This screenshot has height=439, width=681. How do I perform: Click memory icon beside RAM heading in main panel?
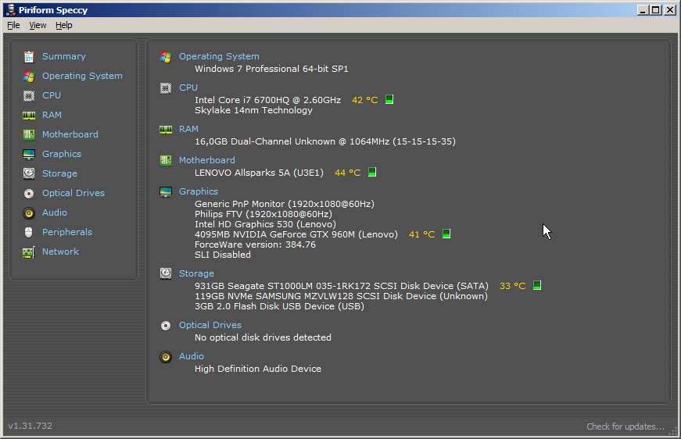pyautogui.click(x=166, y=129)
